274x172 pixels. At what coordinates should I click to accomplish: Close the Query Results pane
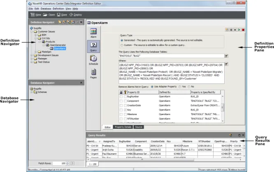(x=243, y=135)
